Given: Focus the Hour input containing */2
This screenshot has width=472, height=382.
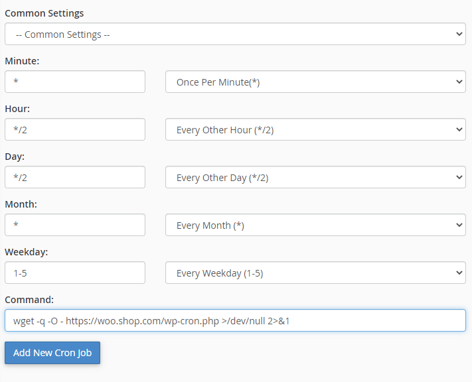Looking at the screenshot, I should point(75,130).
